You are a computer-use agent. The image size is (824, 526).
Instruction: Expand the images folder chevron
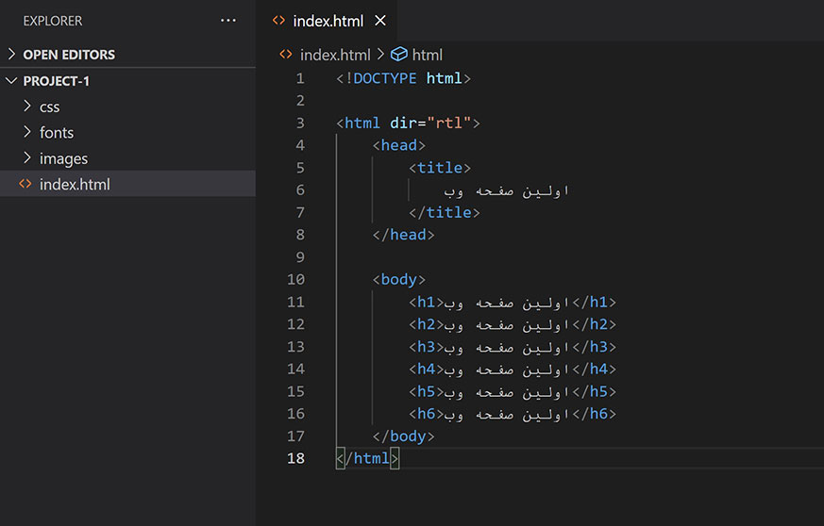pos(27,158)
